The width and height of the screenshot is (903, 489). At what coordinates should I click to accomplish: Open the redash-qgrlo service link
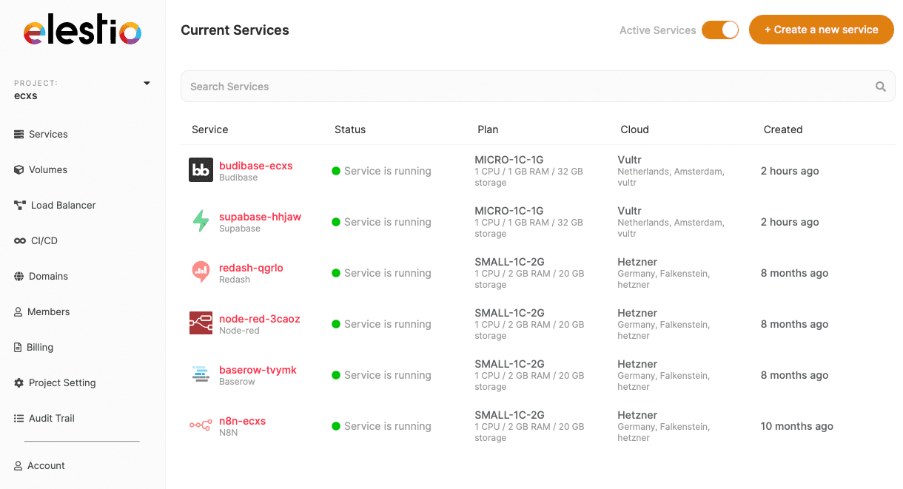251,268
